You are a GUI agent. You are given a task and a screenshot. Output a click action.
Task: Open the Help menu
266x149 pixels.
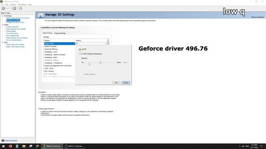coord(30,5)
